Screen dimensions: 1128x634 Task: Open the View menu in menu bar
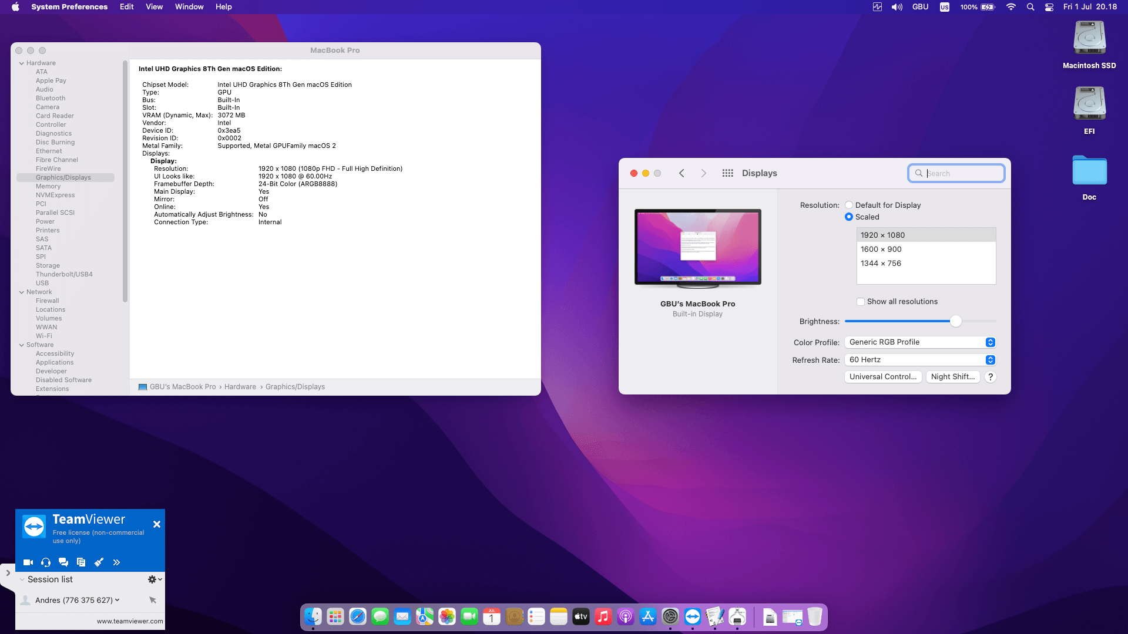[x=154, y=7]
